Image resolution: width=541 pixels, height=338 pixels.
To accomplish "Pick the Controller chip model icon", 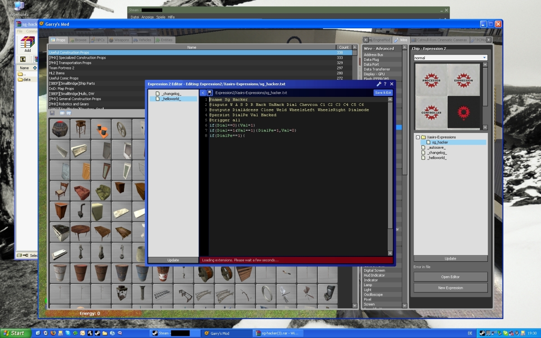I will click(x=431, y=111).
